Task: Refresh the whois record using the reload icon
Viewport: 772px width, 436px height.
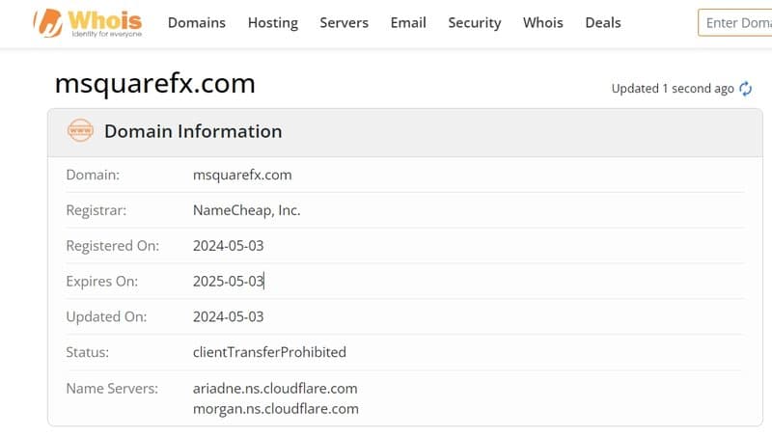Action: [745, 89]
